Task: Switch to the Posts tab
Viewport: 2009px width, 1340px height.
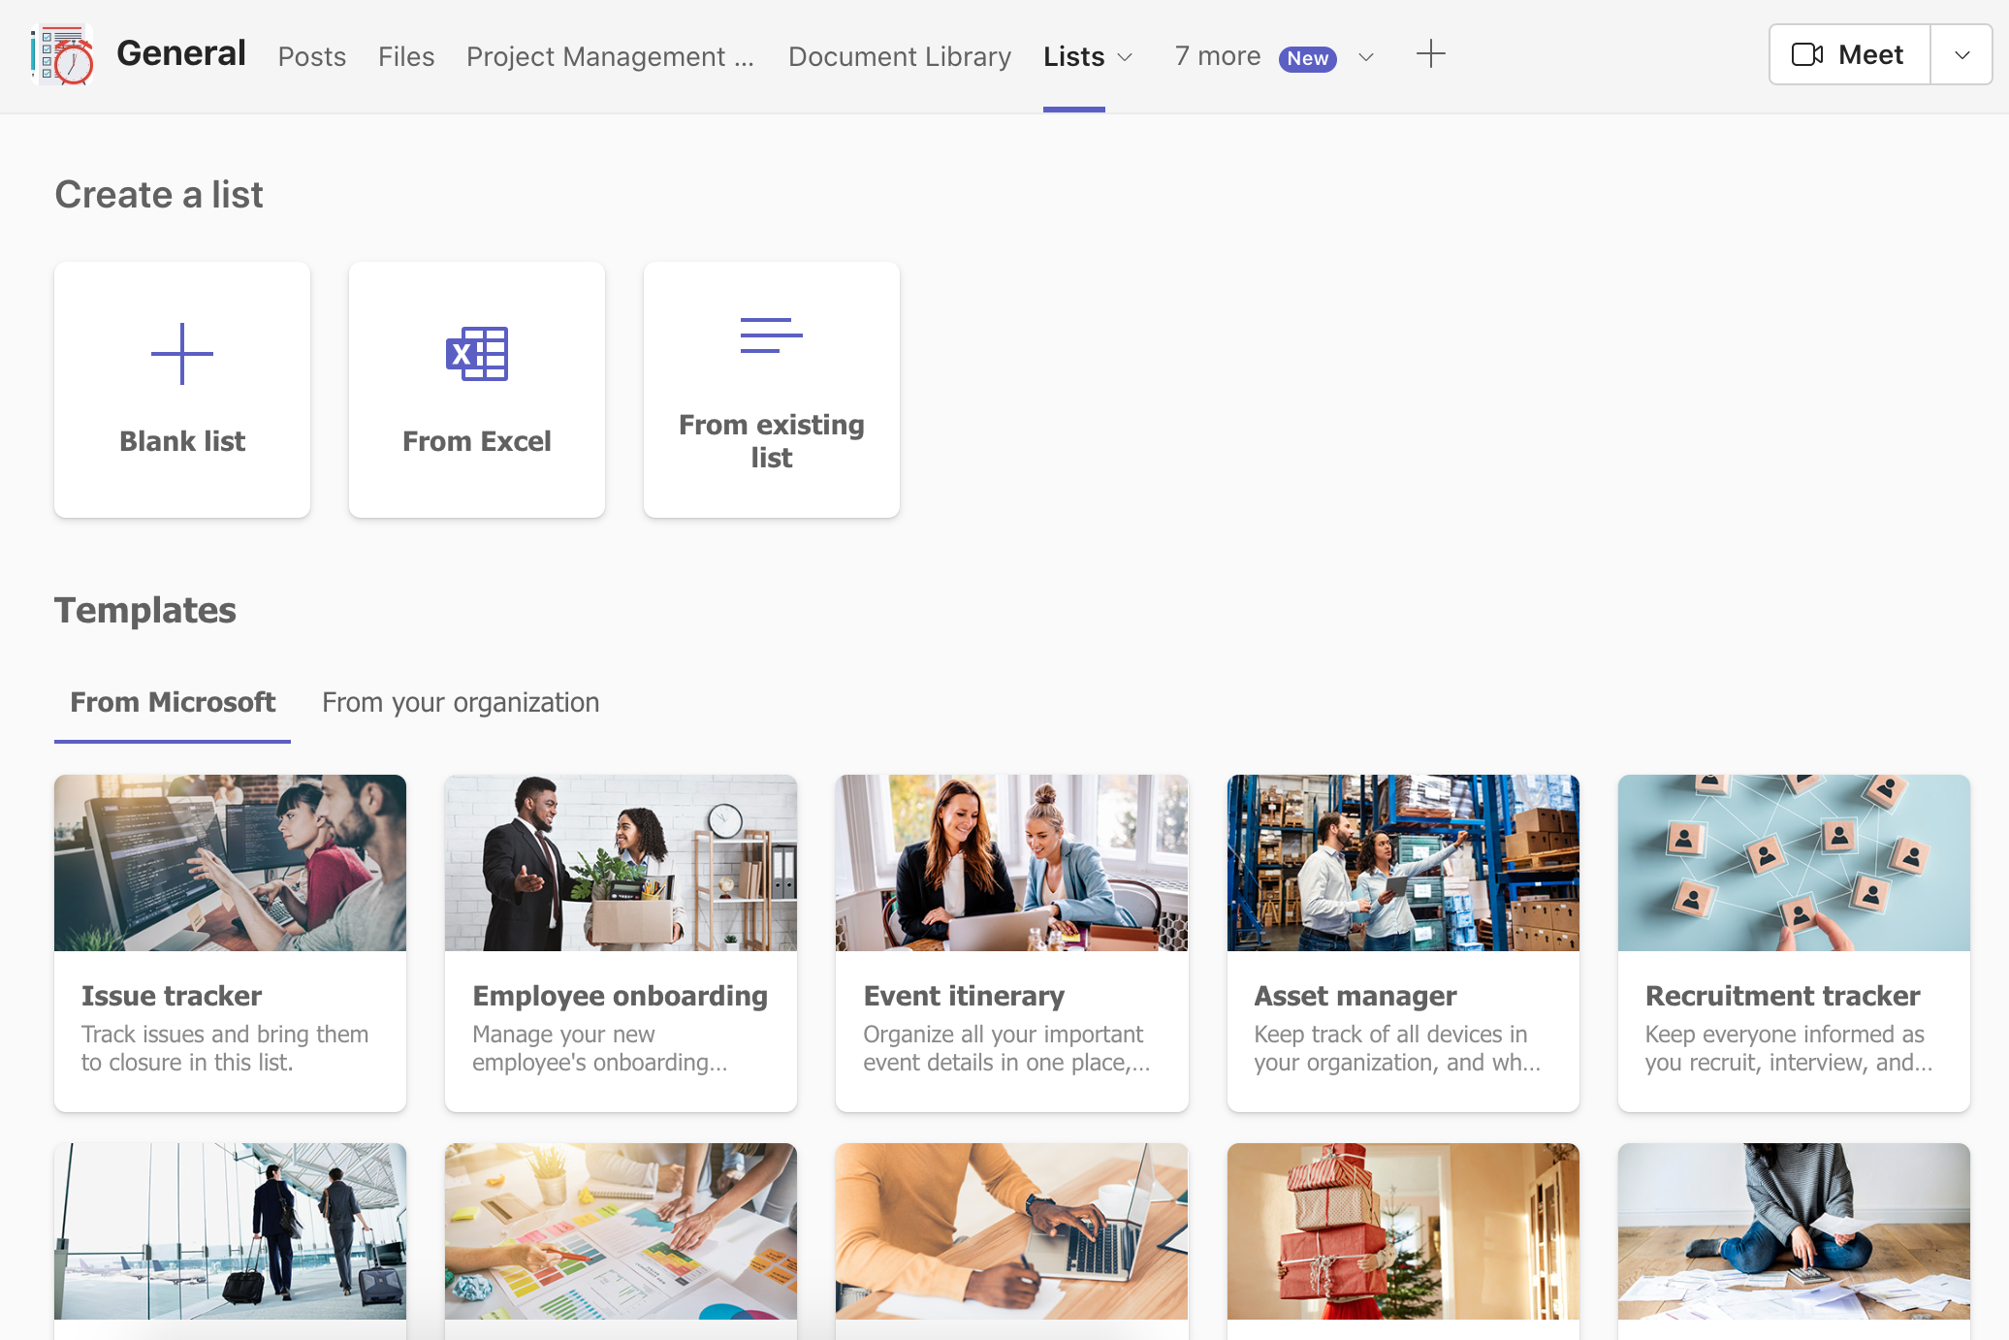Action: (311, 57)
